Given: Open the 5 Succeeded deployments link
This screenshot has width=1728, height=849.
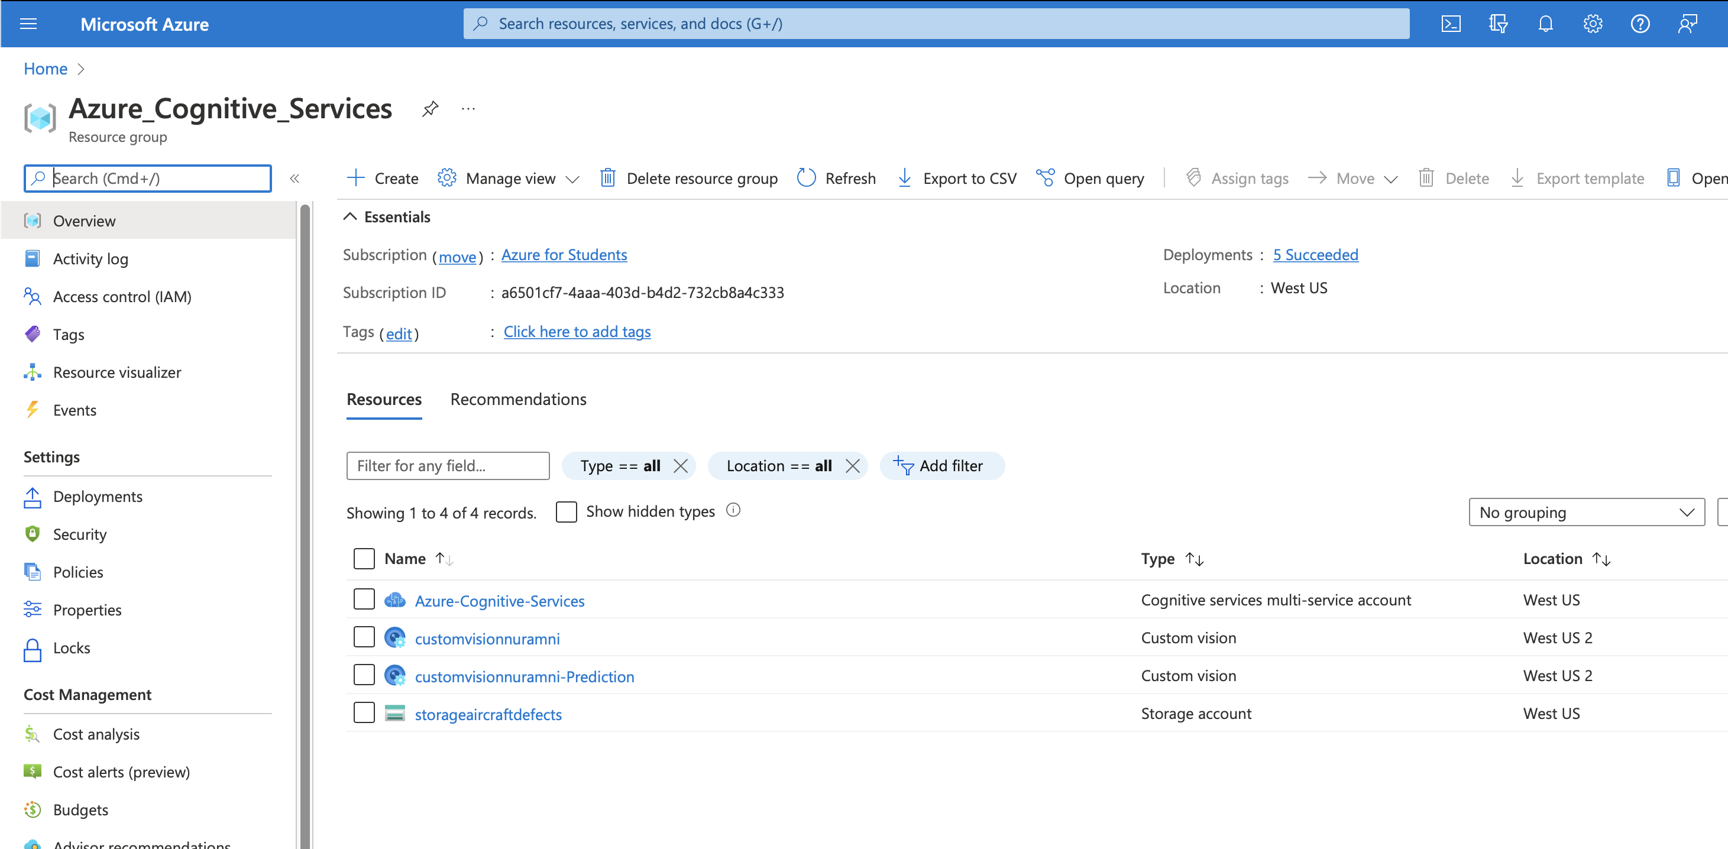Looking at the screenshot, I should point(1315,255).
